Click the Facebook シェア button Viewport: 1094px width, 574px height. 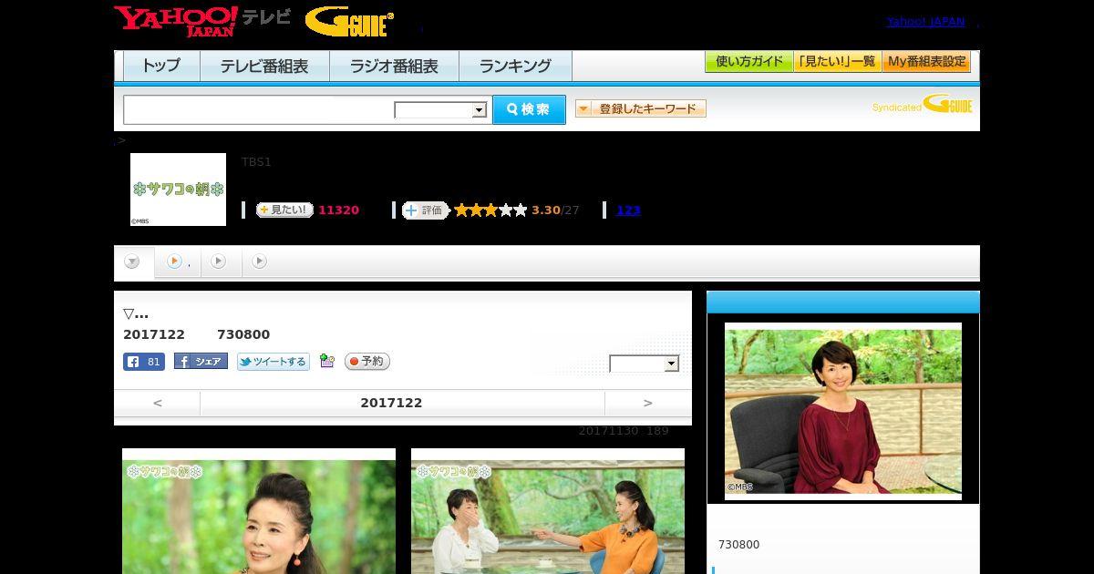point(201,362)
